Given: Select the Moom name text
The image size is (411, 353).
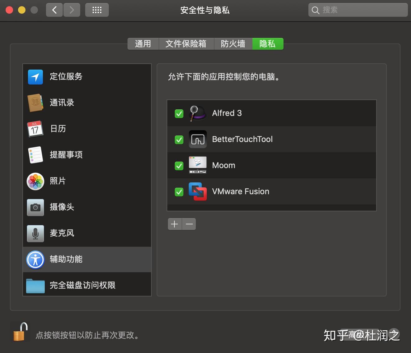Looking at the screenshot, I should coord(224,165).
